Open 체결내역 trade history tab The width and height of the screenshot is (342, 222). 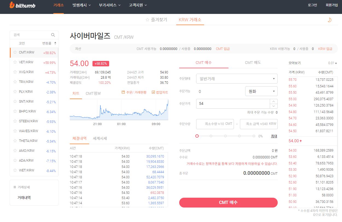(x=79, y=138)
